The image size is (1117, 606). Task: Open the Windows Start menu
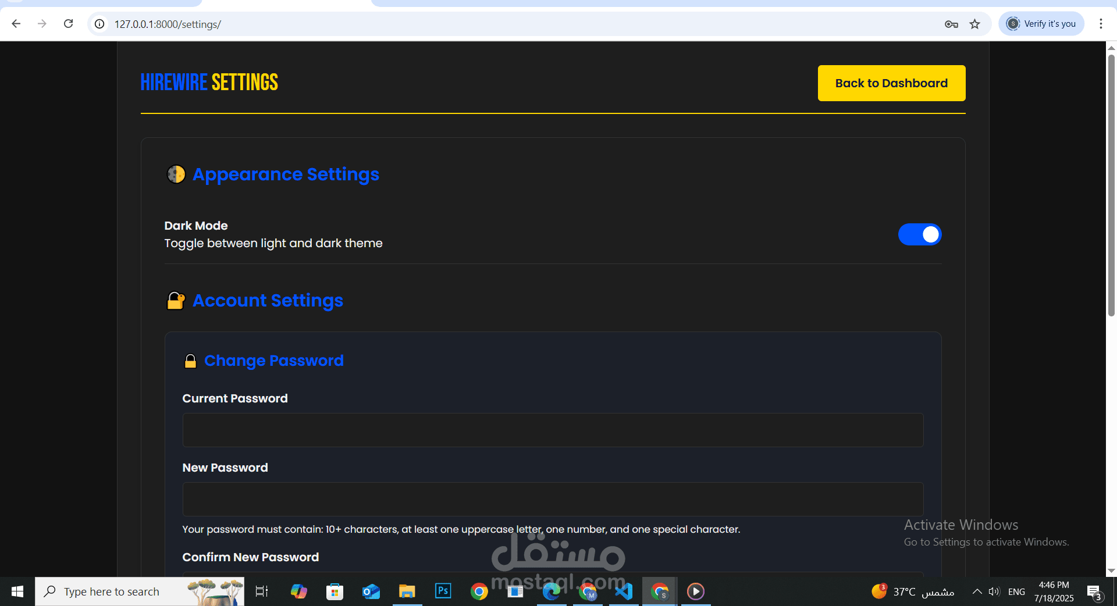coord(17,591)
